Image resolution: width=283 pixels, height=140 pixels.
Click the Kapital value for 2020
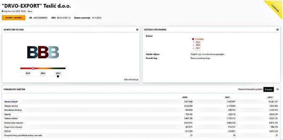(189, 114)
